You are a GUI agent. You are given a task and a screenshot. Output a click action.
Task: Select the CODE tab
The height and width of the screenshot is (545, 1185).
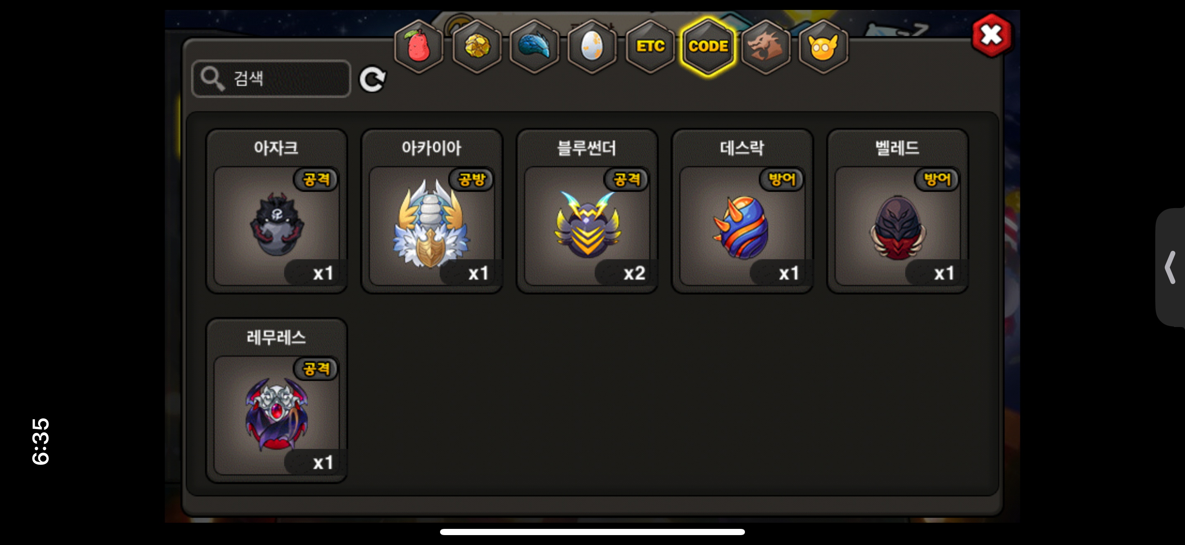708,46
